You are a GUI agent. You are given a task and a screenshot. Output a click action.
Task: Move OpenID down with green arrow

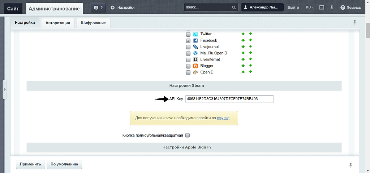tap(250, 72)
